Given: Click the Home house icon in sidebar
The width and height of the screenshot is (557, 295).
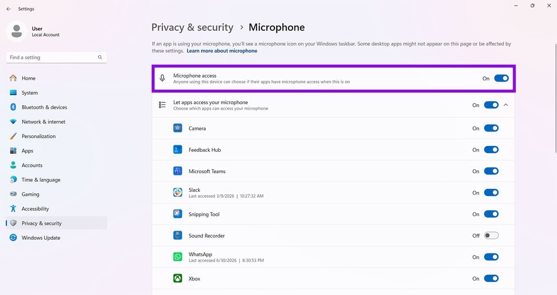Looking at the screenshot, I should tap(13, 78).
